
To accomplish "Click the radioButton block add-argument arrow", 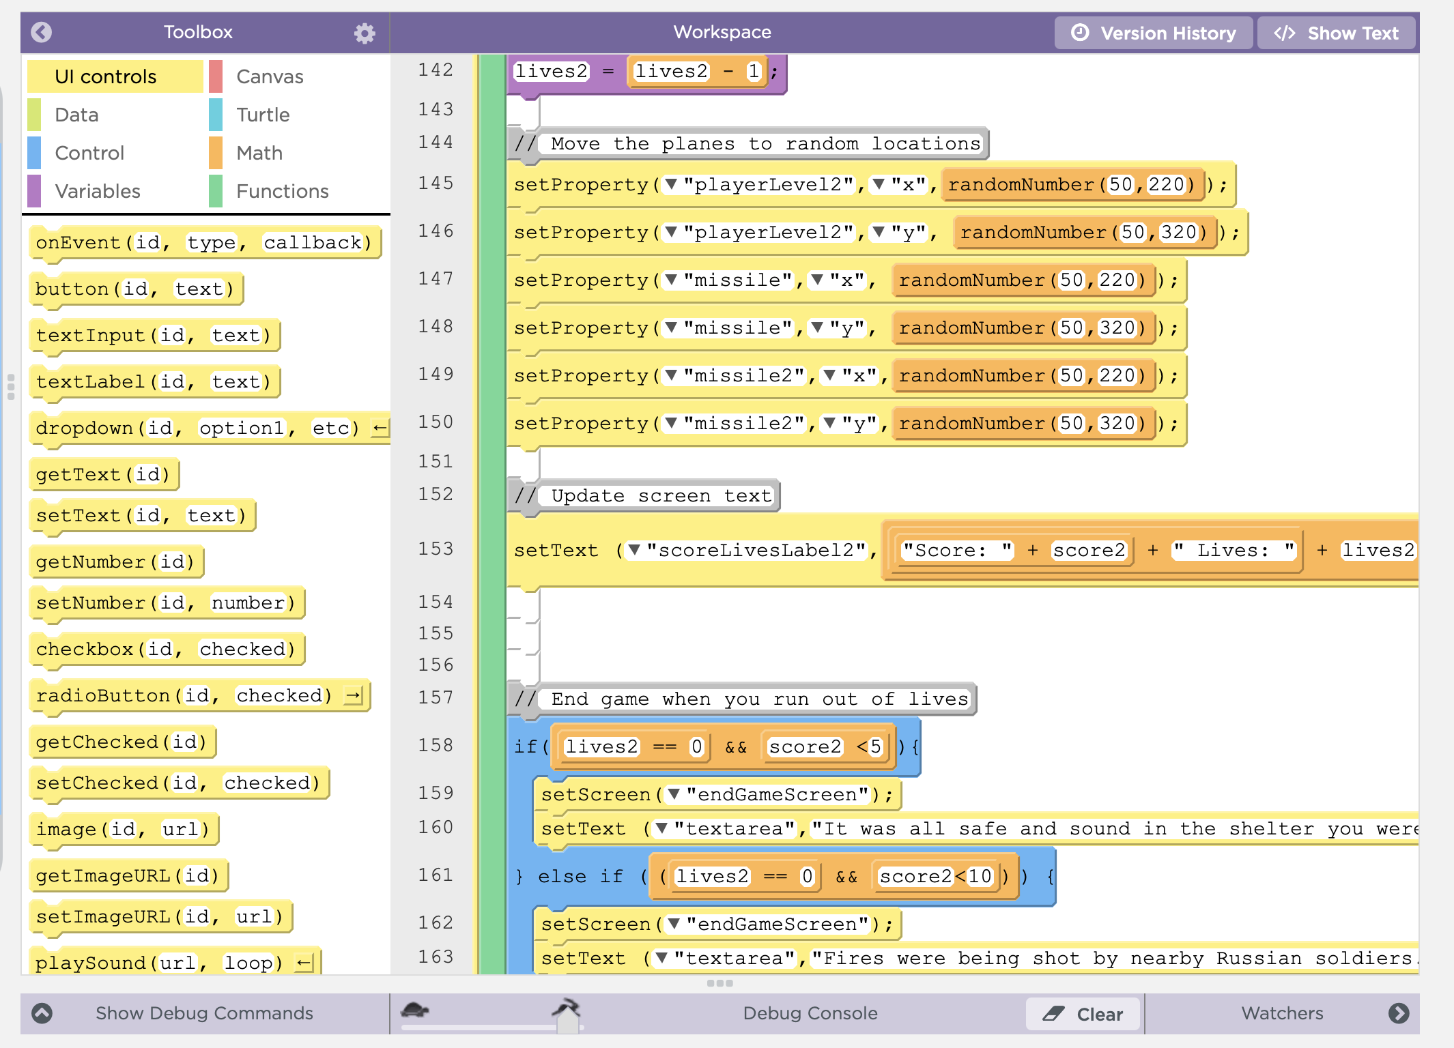I will (353, 696).
